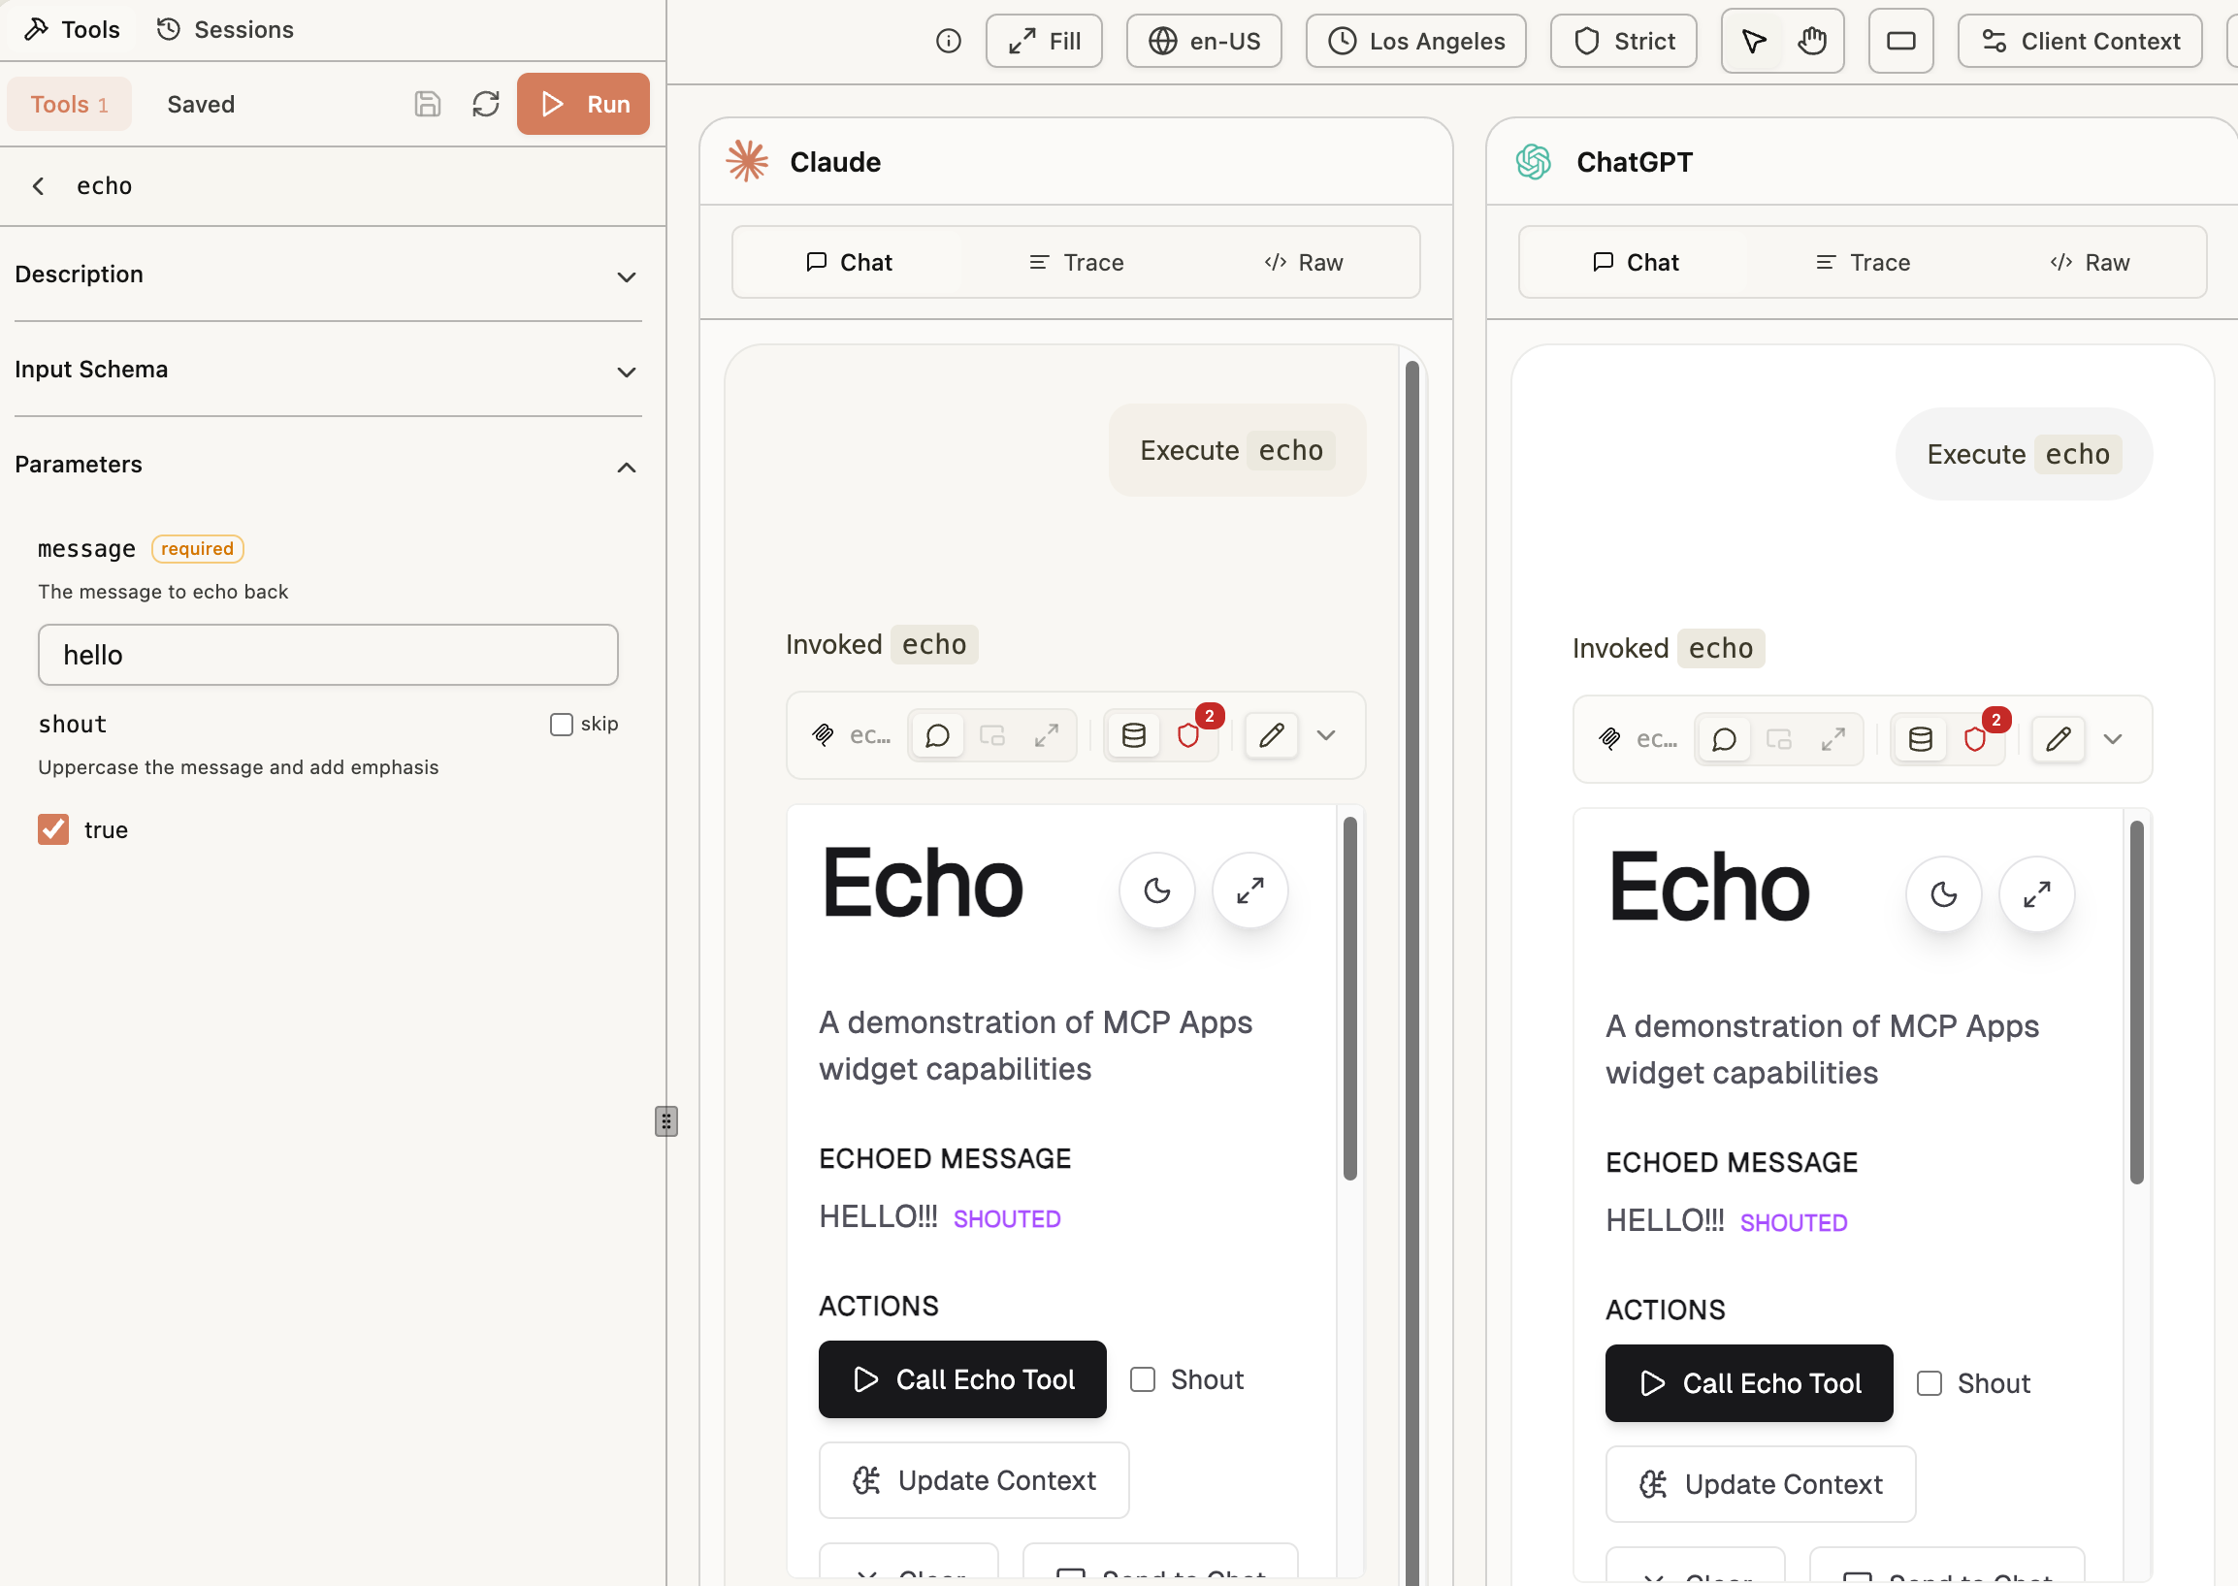Select the pointer cursor mode icon
Screen dimensions: 2238x1586
coord(1755,41)
